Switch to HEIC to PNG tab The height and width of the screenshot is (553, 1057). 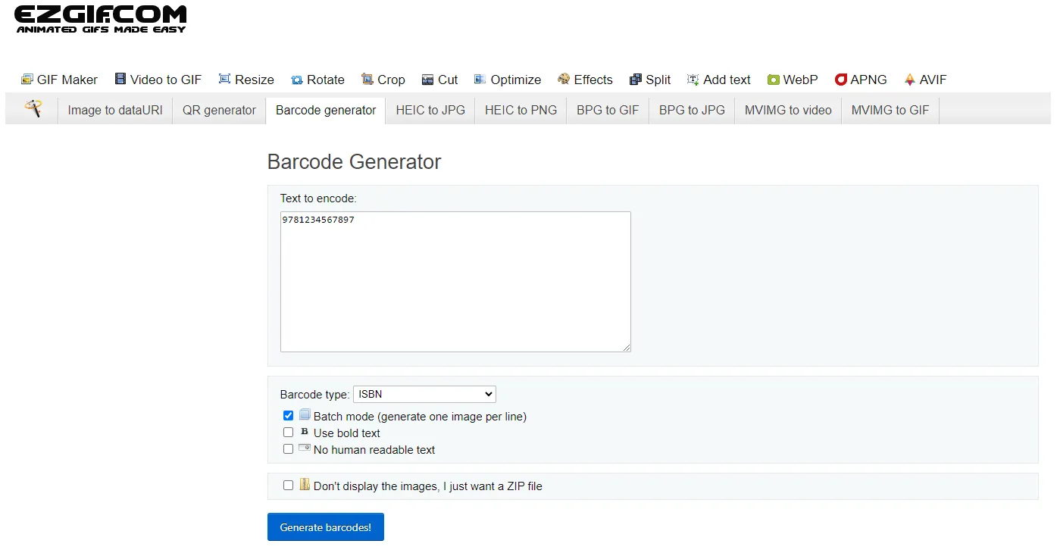[521, 110]
